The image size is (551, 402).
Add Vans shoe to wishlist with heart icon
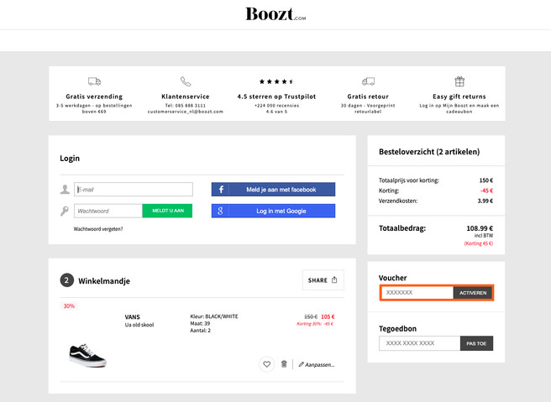[x=267, y=364]
